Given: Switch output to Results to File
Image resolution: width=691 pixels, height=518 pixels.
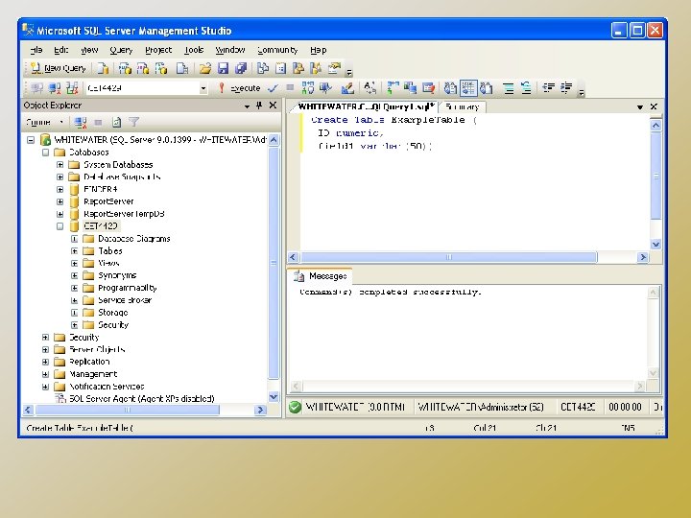Looking at the screenshot, I should [x=486, y=88].
